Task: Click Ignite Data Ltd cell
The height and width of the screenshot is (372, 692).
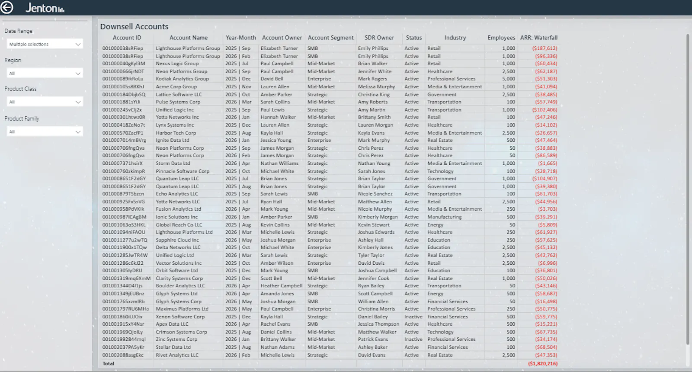Action: click(x=172, y=140)
